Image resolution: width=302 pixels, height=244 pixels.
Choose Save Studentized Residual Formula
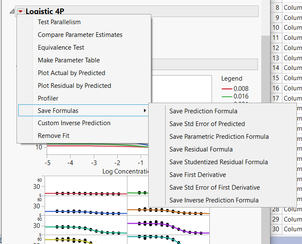[218, 162]
